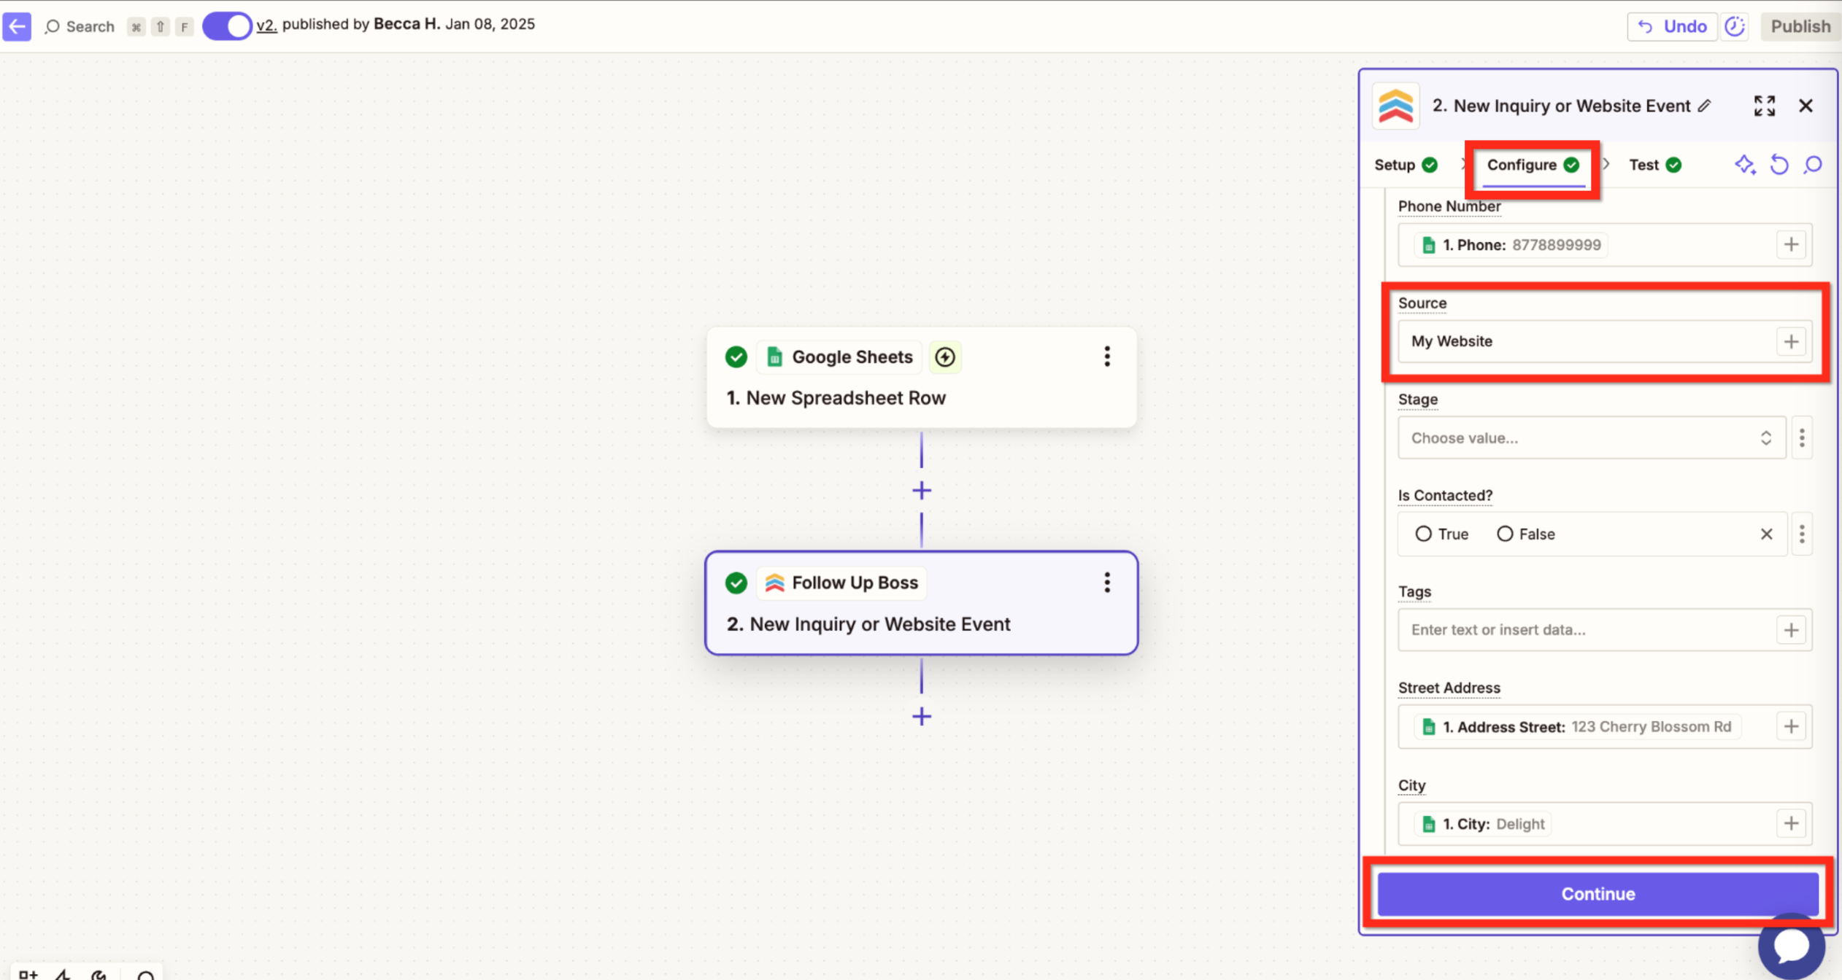This screenshot has width=1842, height=980.
Task: Toggle the Zap on/off switch
Action: point(227,26)
